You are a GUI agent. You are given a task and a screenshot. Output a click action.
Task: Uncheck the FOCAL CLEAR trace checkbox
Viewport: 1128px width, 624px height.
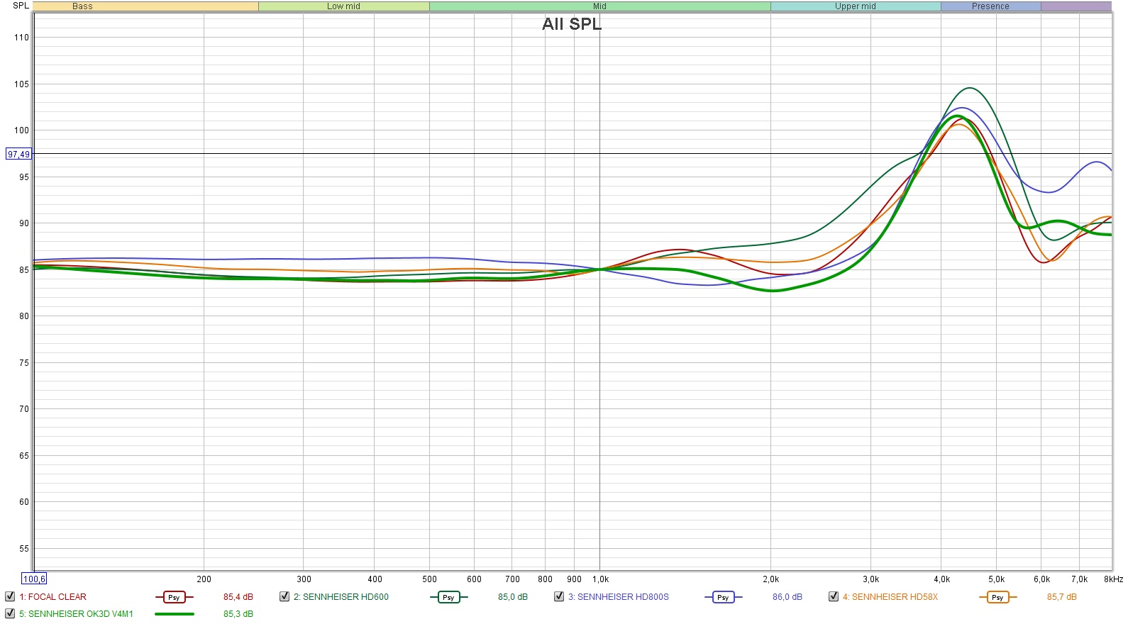coord(10,596)
